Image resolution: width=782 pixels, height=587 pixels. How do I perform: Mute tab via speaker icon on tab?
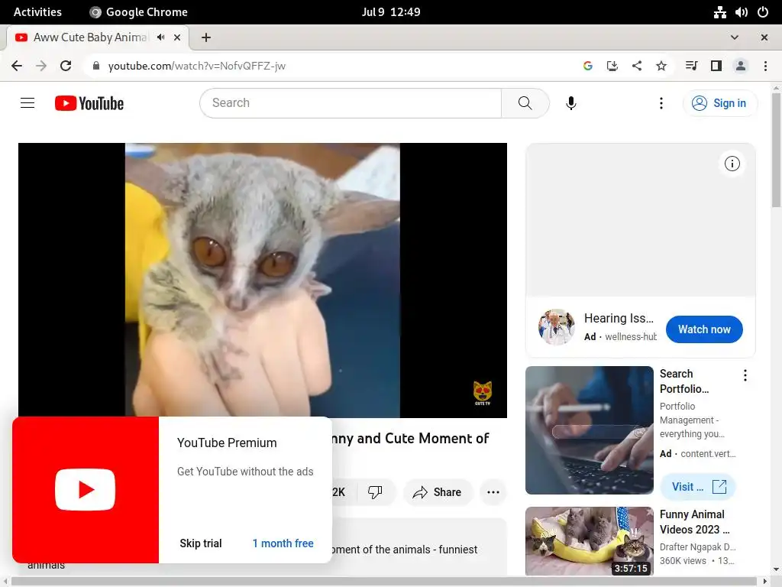point(160,37)
